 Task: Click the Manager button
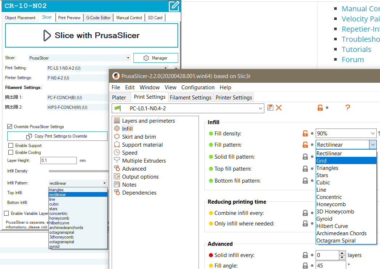(x=156, y=58)
